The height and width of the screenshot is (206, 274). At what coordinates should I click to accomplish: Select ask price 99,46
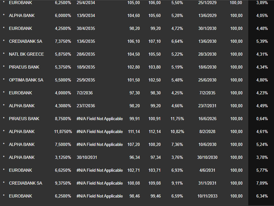click(156, 196)
